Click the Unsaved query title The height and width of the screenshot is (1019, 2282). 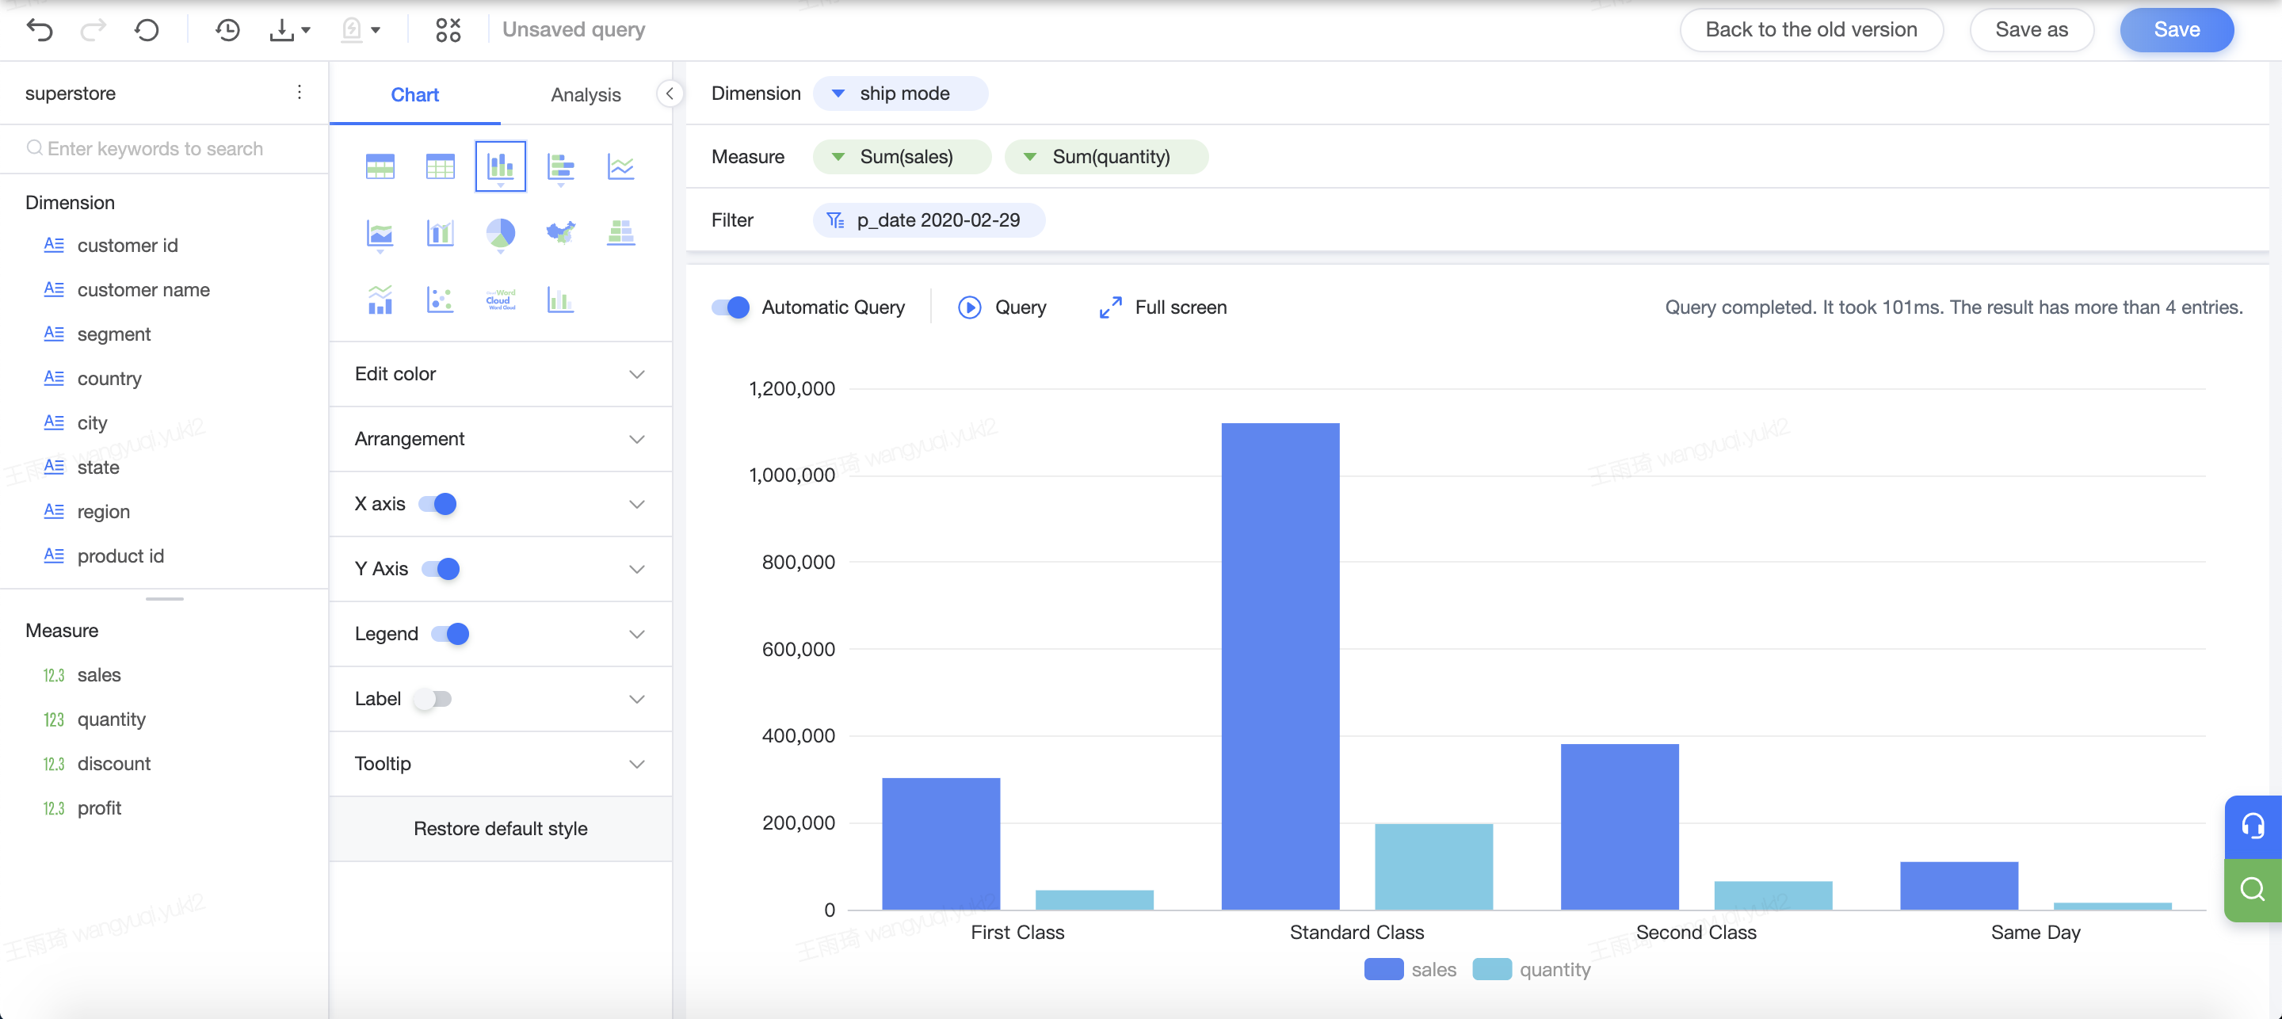[x=573, y=29]
